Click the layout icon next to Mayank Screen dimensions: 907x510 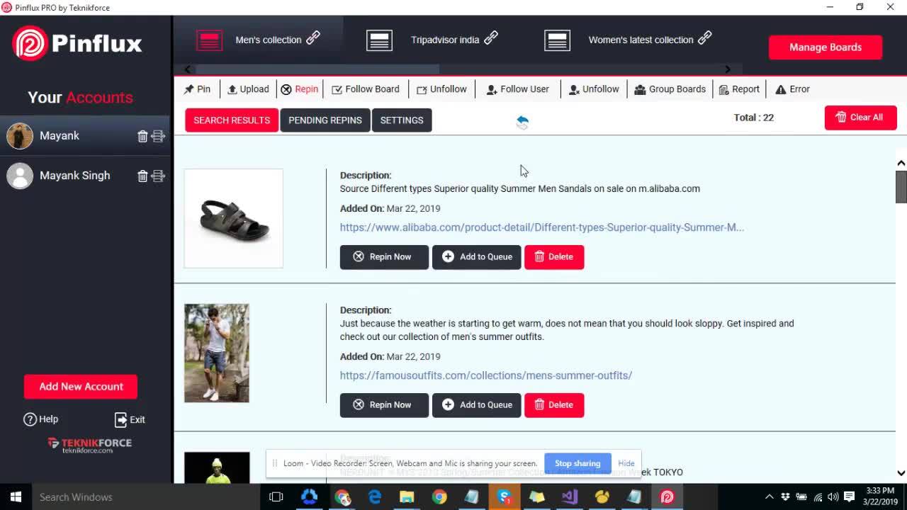[x=158, y=136]
